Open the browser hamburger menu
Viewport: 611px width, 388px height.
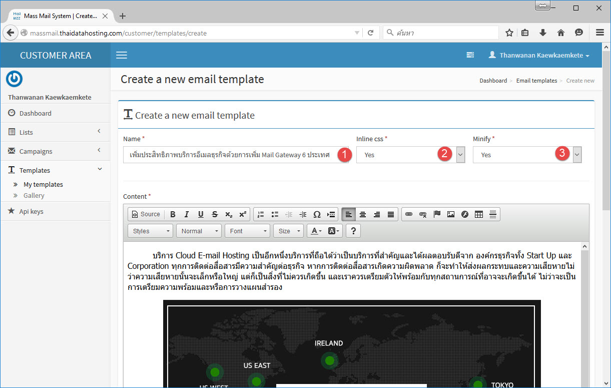coord(599,33)
